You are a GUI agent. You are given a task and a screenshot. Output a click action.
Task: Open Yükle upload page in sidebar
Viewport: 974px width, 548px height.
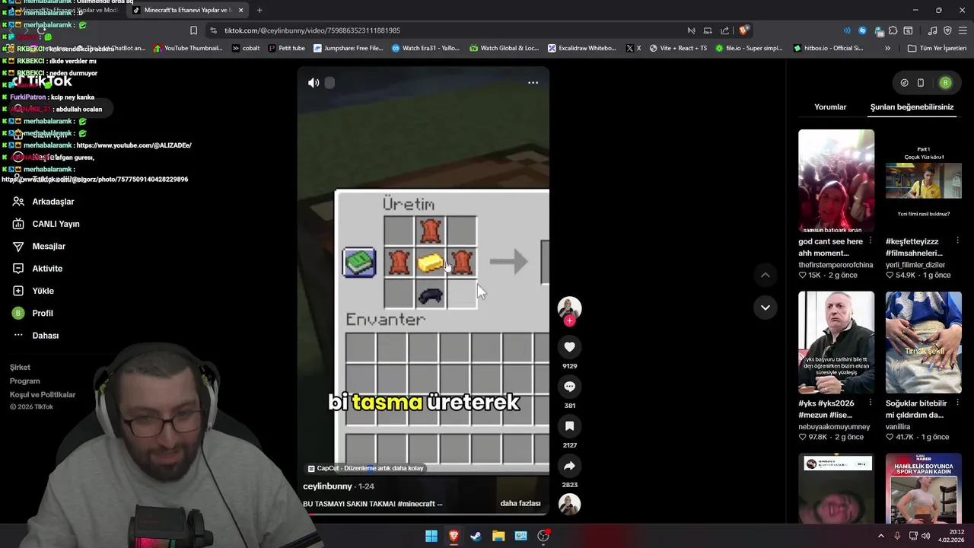click(33, 291)
